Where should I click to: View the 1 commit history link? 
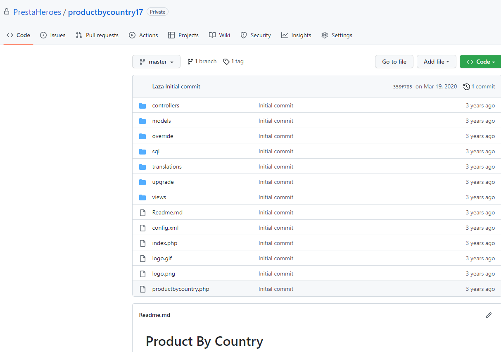click(x=479, y=87)
